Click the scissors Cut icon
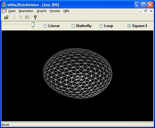 [15, 17]
